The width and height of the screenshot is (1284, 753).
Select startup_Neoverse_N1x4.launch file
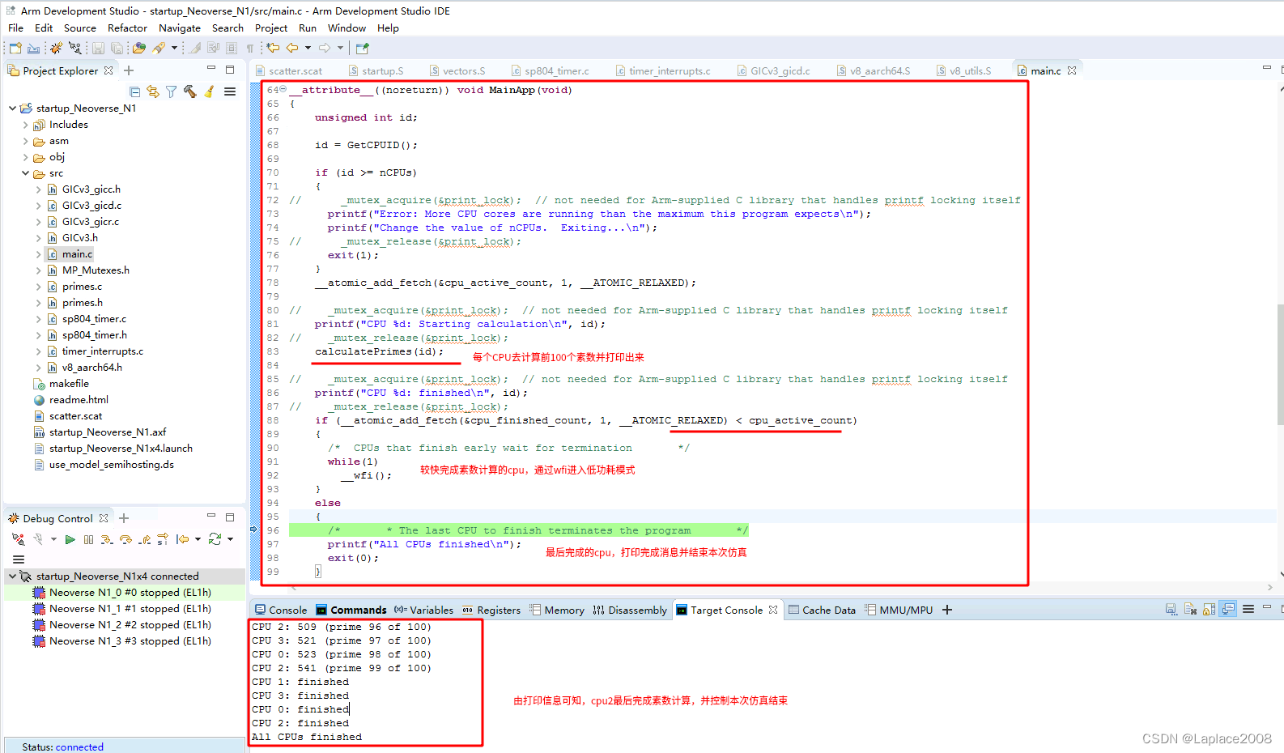click(x=121, y=449)
